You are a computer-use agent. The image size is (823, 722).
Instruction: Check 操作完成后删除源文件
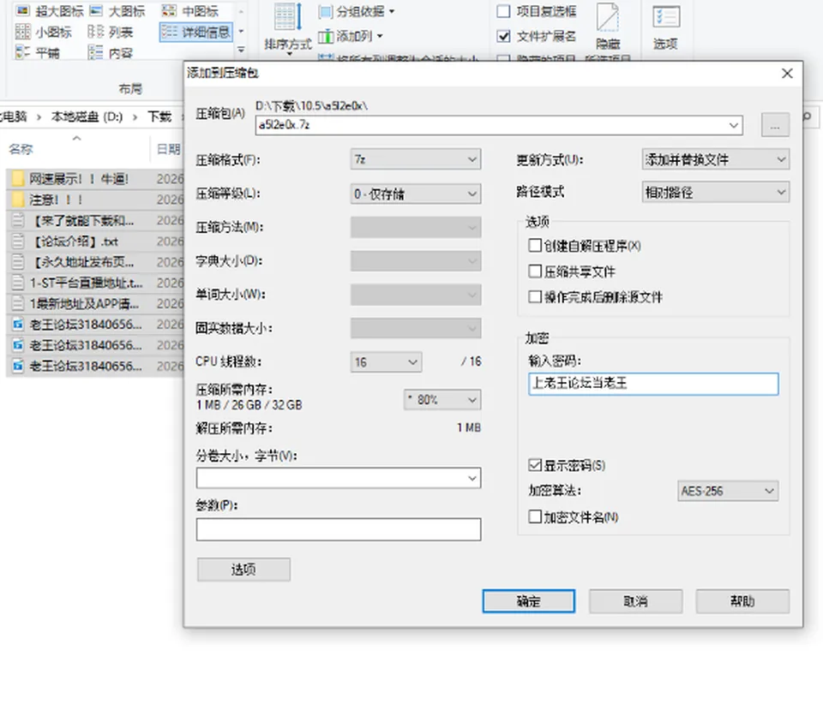(535, 297)
